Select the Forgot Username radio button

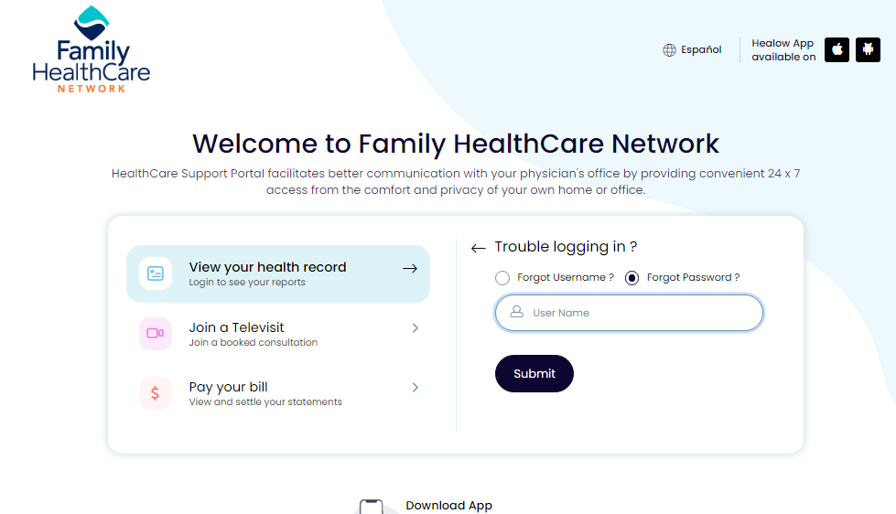tap(502, 278)
